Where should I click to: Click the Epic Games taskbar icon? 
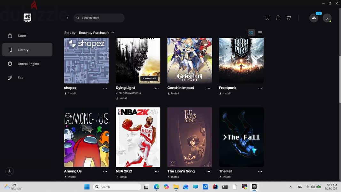click(254, 187)
